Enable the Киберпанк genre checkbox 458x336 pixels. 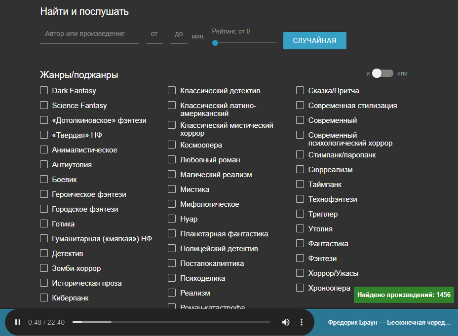pyautogui.click(x=44, y=298)
